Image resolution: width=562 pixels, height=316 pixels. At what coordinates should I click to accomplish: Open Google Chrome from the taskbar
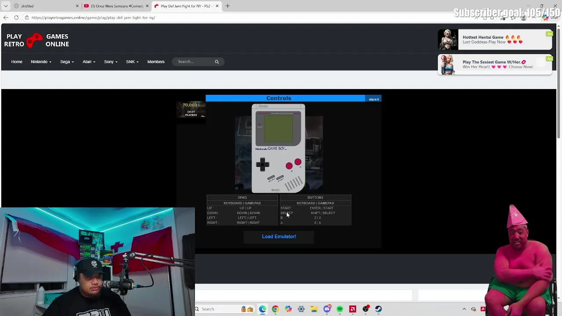point(275,309)
